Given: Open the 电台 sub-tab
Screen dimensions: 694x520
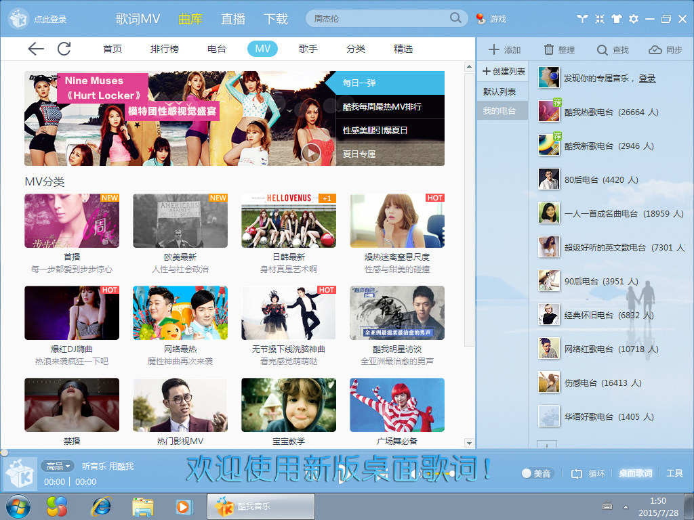Looking at the screenshot, I should tap(216, 49).
